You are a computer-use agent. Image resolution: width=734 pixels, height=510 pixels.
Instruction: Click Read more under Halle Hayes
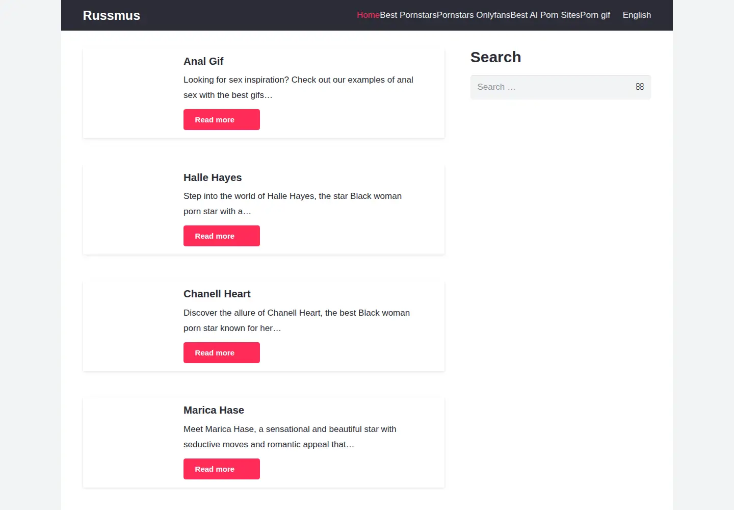(222, 236)
